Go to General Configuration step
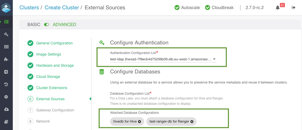This screenshot has width=302, height=130. click(x=54, y=43)
